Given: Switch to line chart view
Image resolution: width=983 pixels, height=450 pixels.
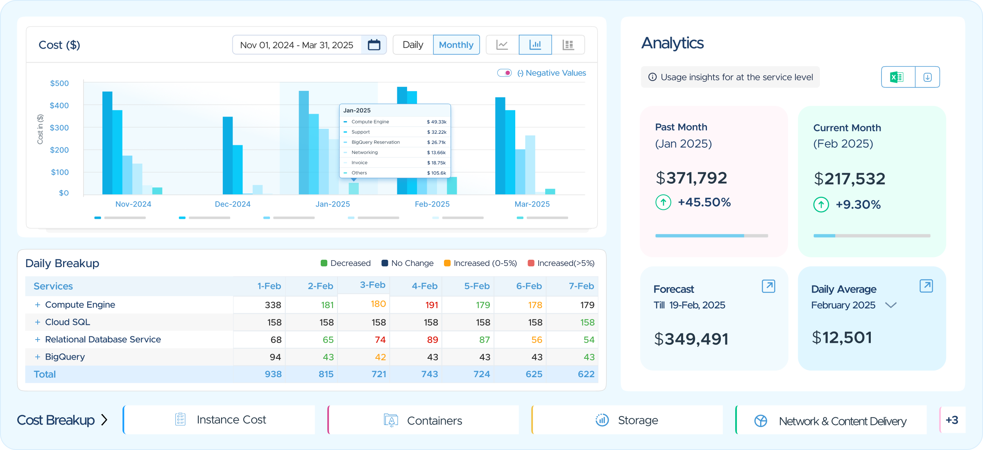Looking at the screenshot, I should (x=502, y=45).
